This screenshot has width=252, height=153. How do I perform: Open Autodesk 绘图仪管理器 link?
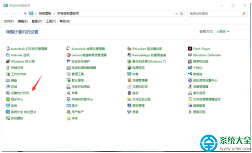[88, 49]
